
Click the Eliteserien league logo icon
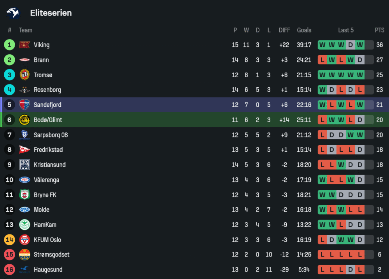coord(13,13)
